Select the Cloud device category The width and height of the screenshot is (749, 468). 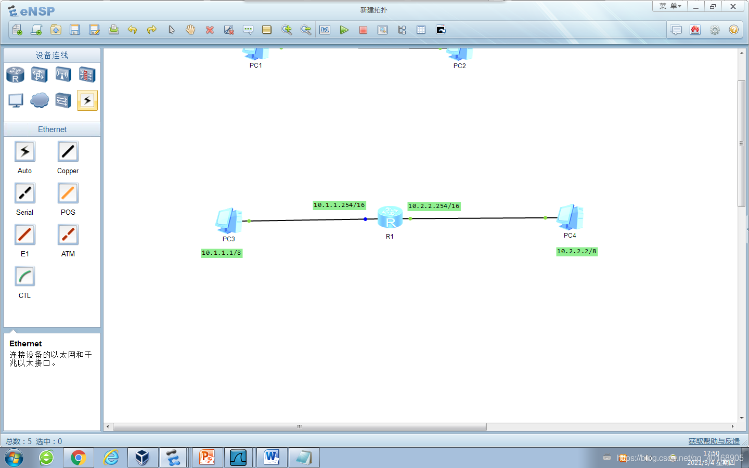39,100
